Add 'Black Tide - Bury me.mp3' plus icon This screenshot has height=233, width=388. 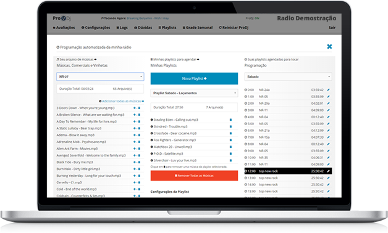(x=135, y=162)
